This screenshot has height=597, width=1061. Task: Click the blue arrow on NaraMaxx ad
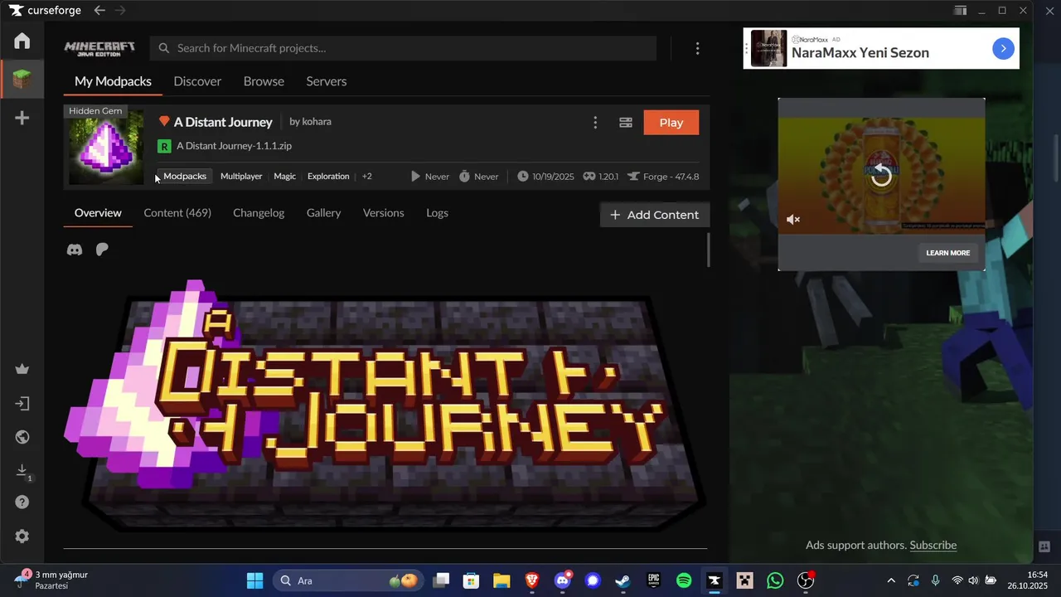pos(1003,49)
